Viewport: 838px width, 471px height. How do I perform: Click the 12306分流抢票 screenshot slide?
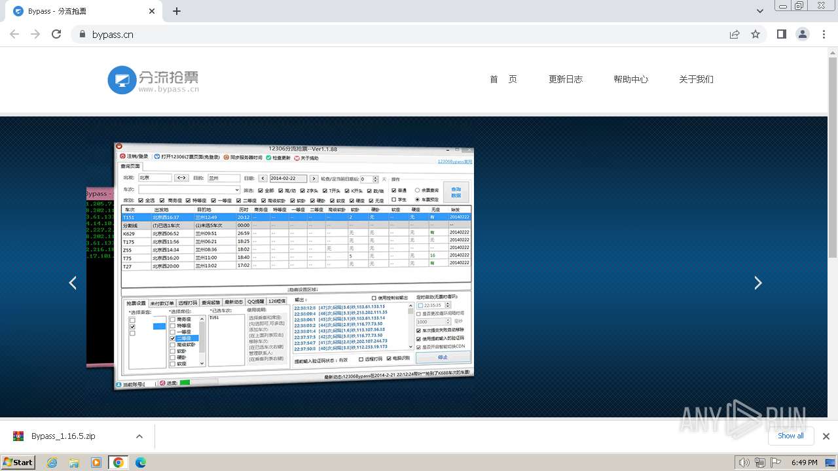pos(294,265)
